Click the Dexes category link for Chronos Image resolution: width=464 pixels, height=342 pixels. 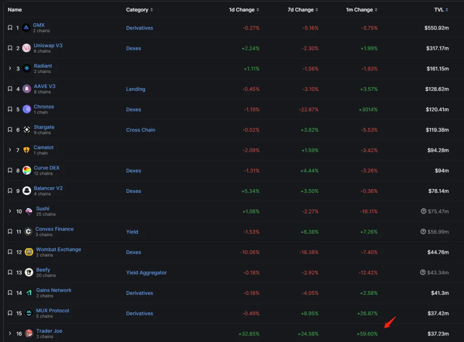click(133, 109)
